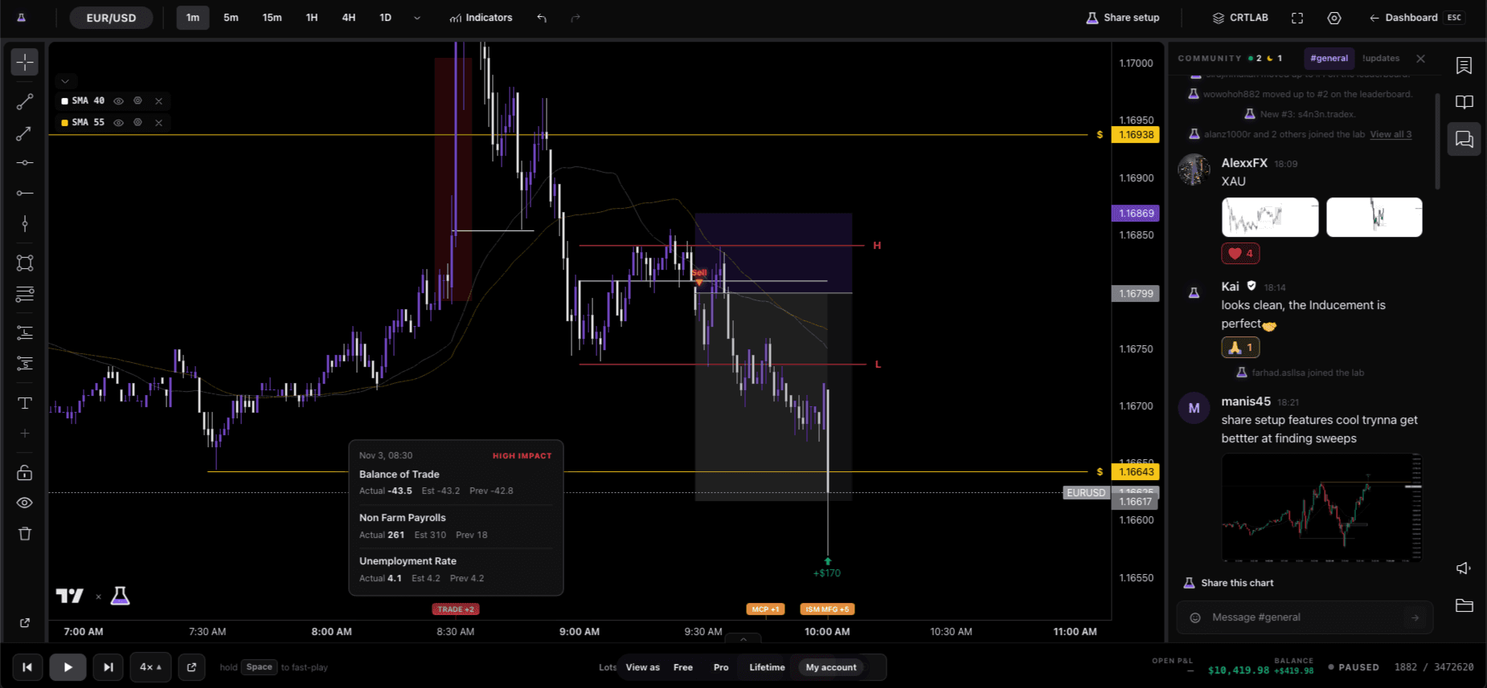
Task: Open the #general community channel
Action: coord(1329,59)
